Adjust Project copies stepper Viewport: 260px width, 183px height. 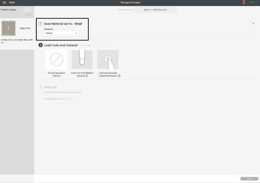30,9
